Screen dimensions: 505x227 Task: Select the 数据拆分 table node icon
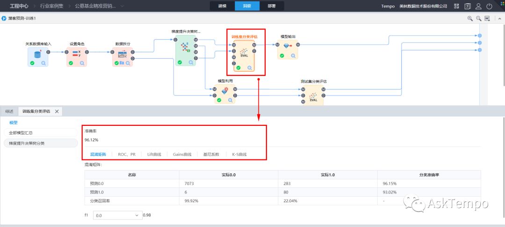coord(123,54)
